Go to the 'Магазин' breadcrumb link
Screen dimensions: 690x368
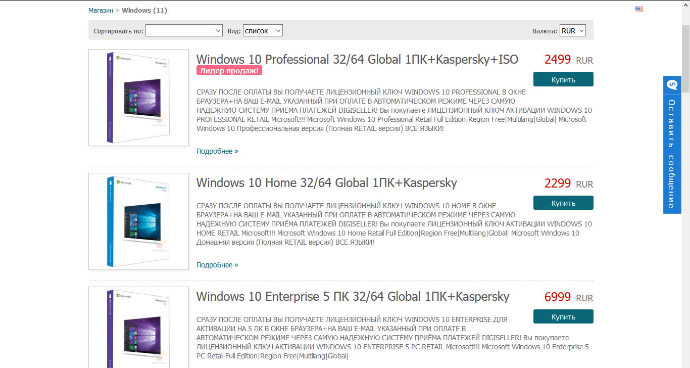click(x=101, y=10)
